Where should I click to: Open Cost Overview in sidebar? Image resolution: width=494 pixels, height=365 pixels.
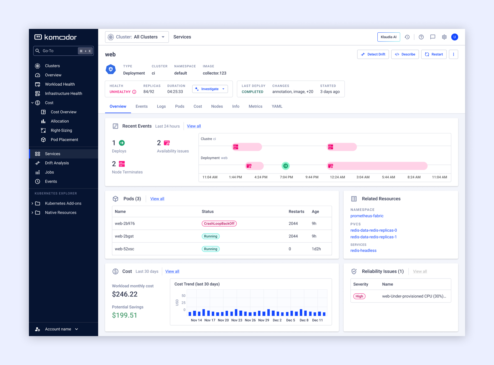click(63, 112)
